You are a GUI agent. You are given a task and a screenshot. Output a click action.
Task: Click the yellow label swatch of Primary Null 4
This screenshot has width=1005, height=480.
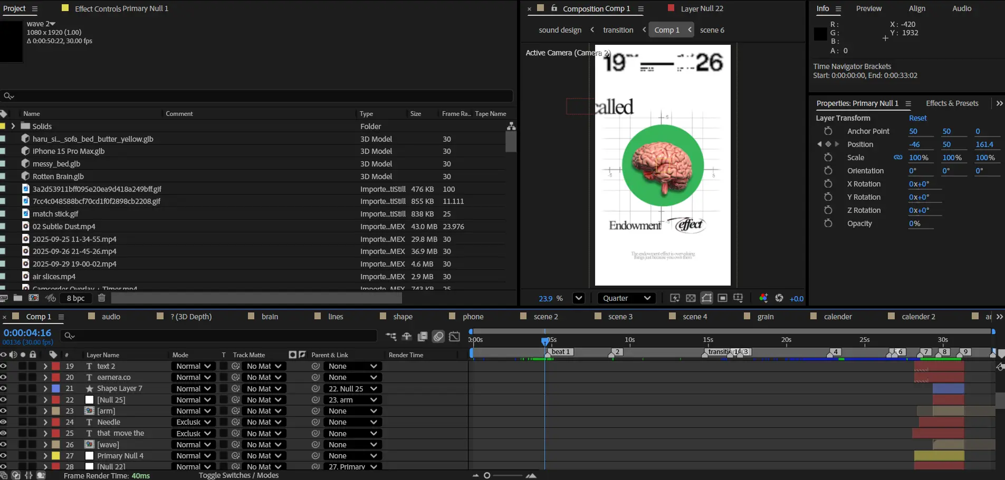click(x=55, y=456)
